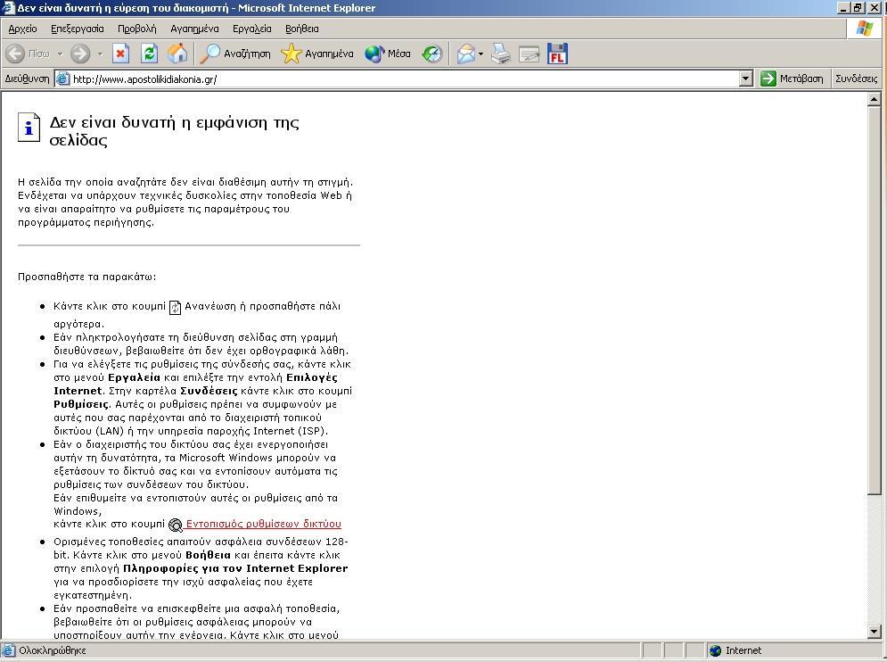Open the Αγαπημένα star toolbar button
The image size is (887, 662).
(316, 54)
